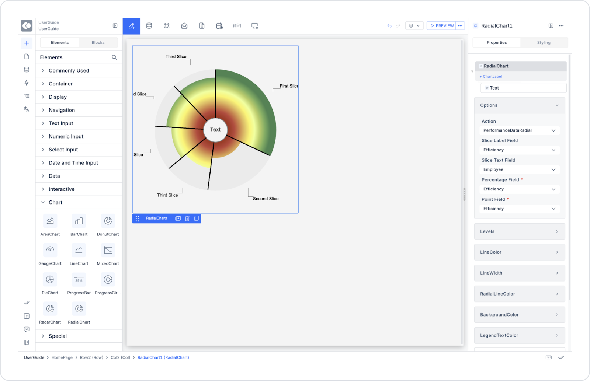Click the LineChart element icon
590x381 pixels.
tap(79, 250)
